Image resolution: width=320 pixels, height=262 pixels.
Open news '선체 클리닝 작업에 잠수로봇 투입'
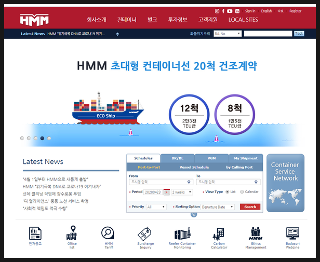tap(52, 194)
